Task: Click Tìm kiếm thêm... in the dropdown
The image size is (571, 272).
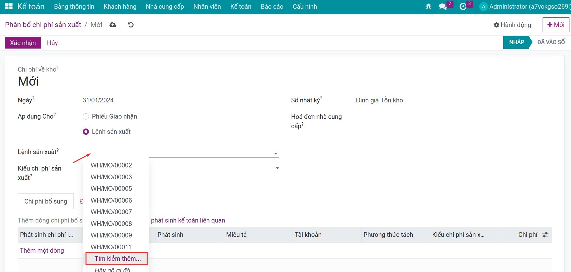Action: coord(117,259)
